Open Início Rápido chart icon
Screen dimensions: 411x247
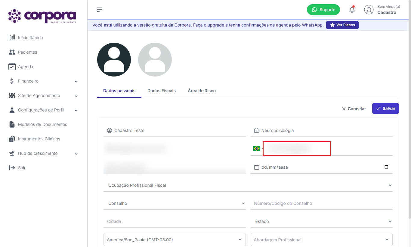(x=12, y=38)
